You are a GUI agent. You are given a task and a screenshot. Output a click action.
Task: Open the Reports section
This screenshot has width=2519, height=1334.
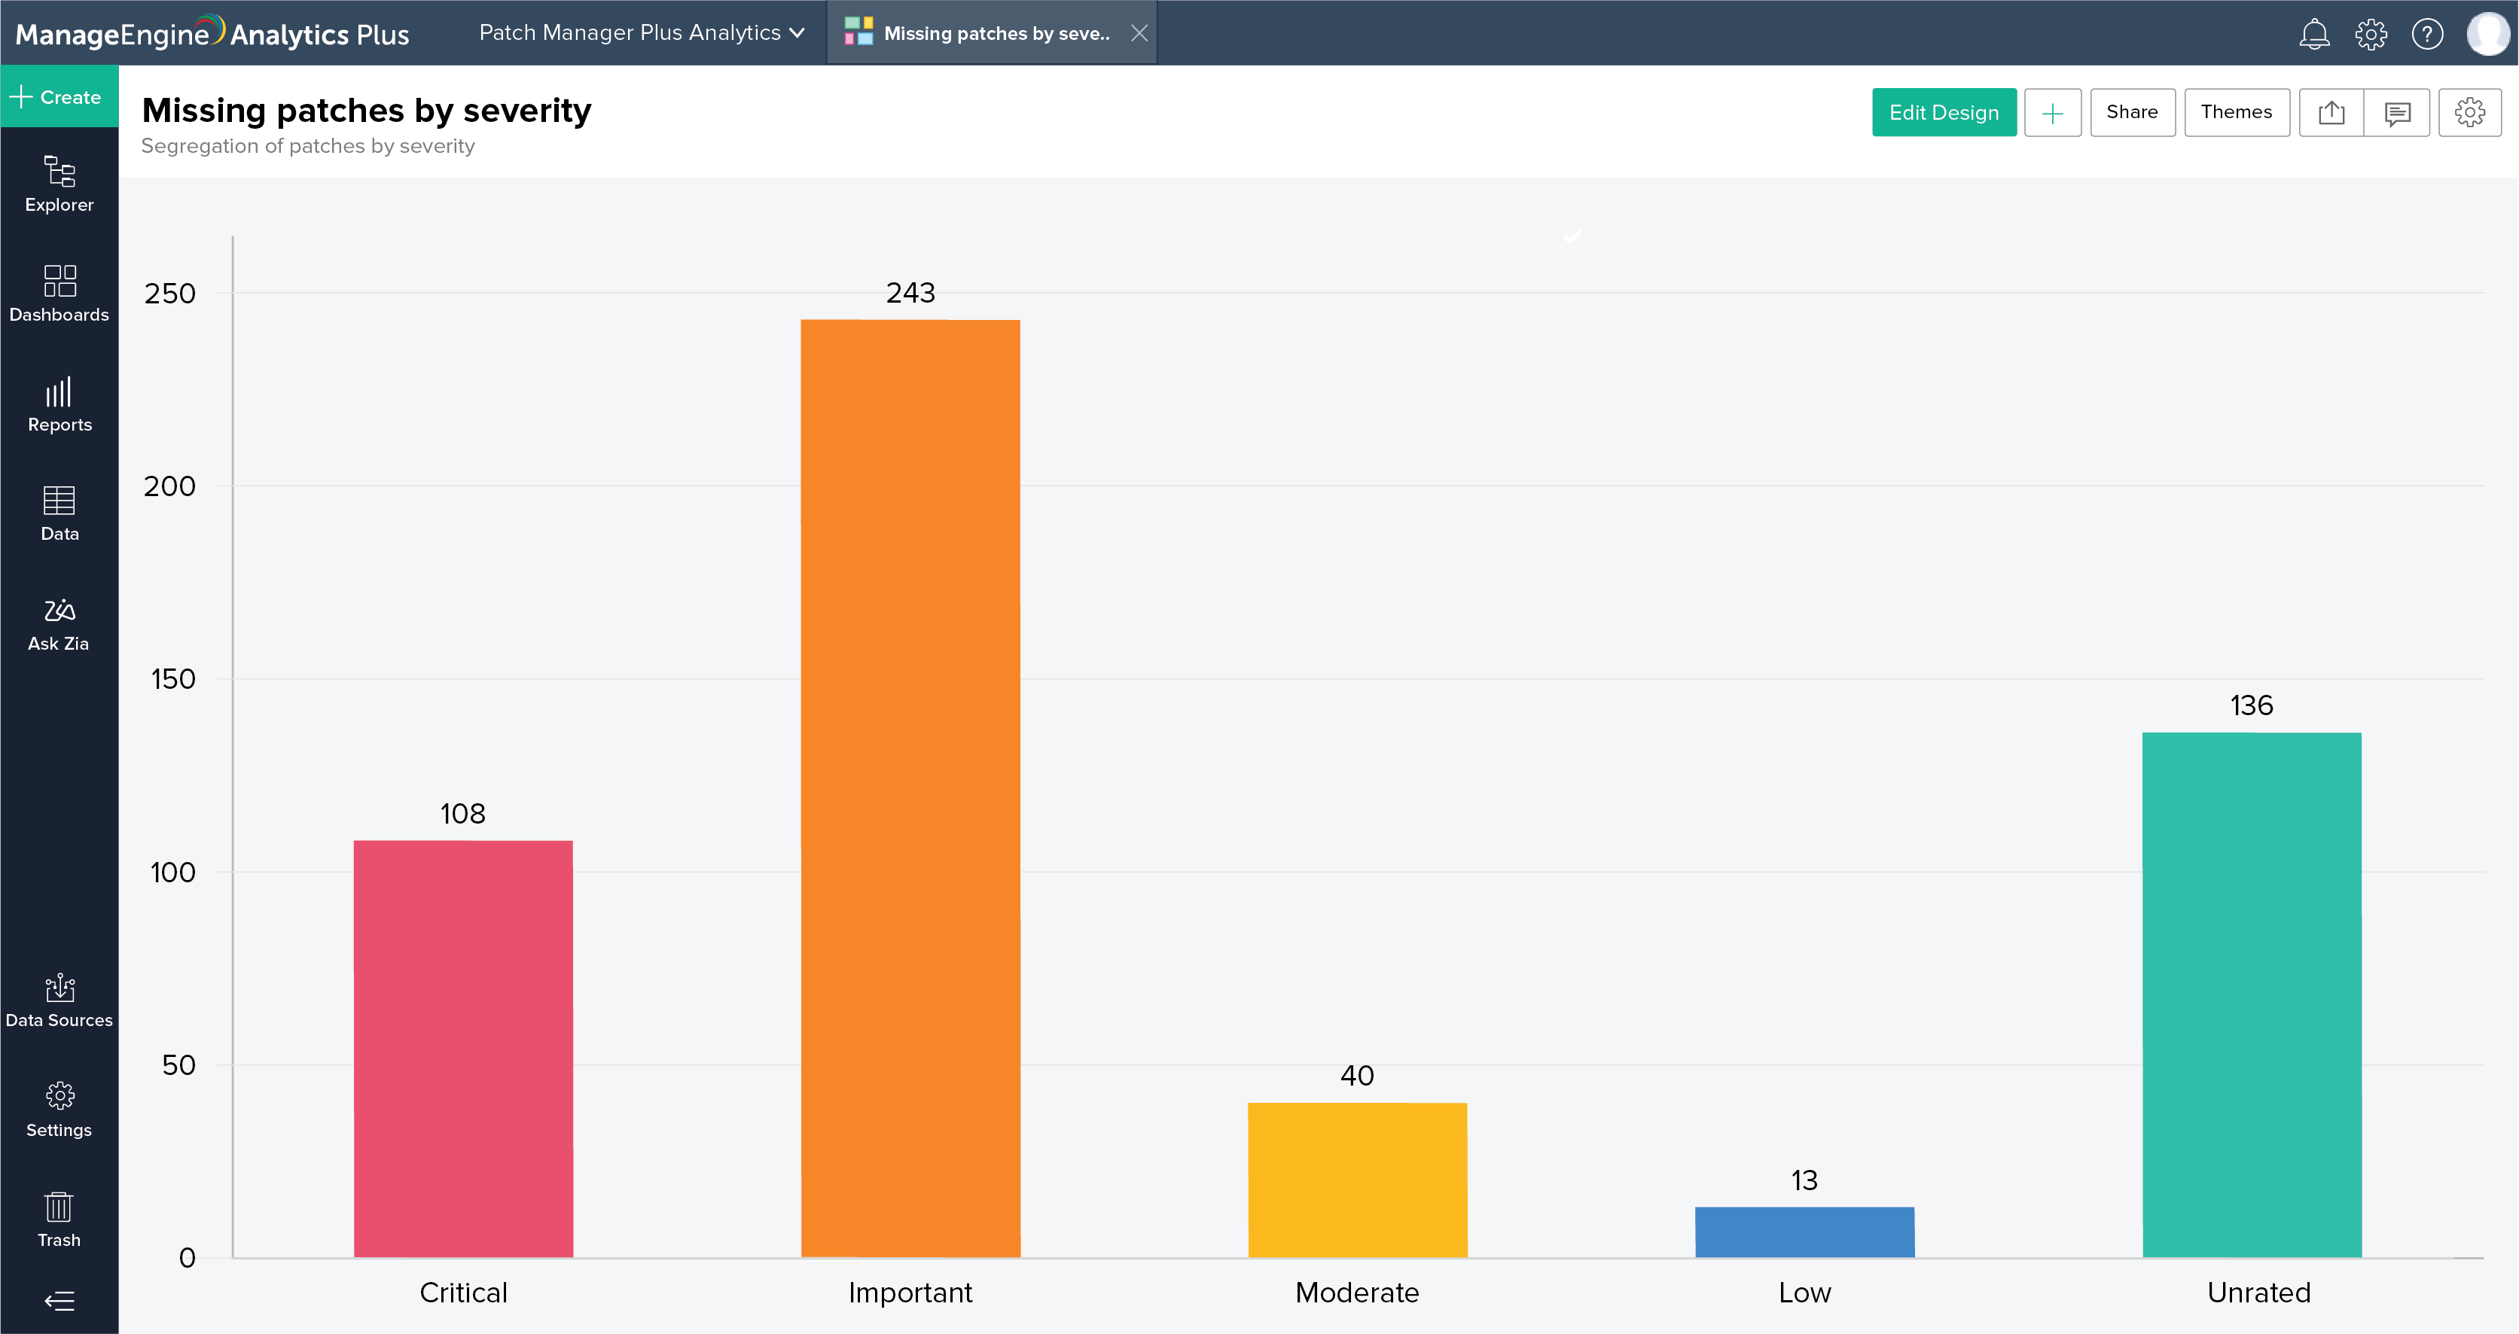click(x=59, y=404)
